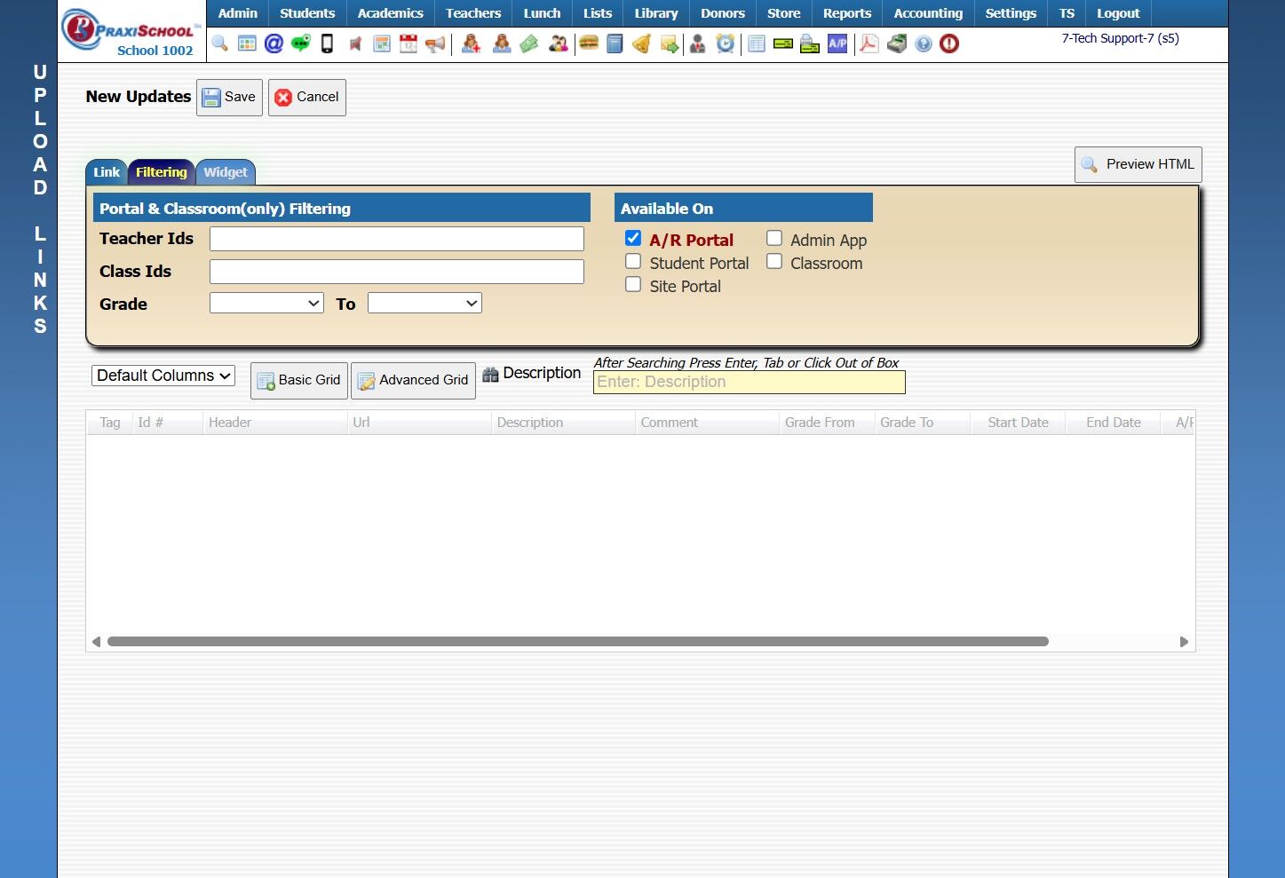
Task: Click the Save button
Action: (229, 97)
